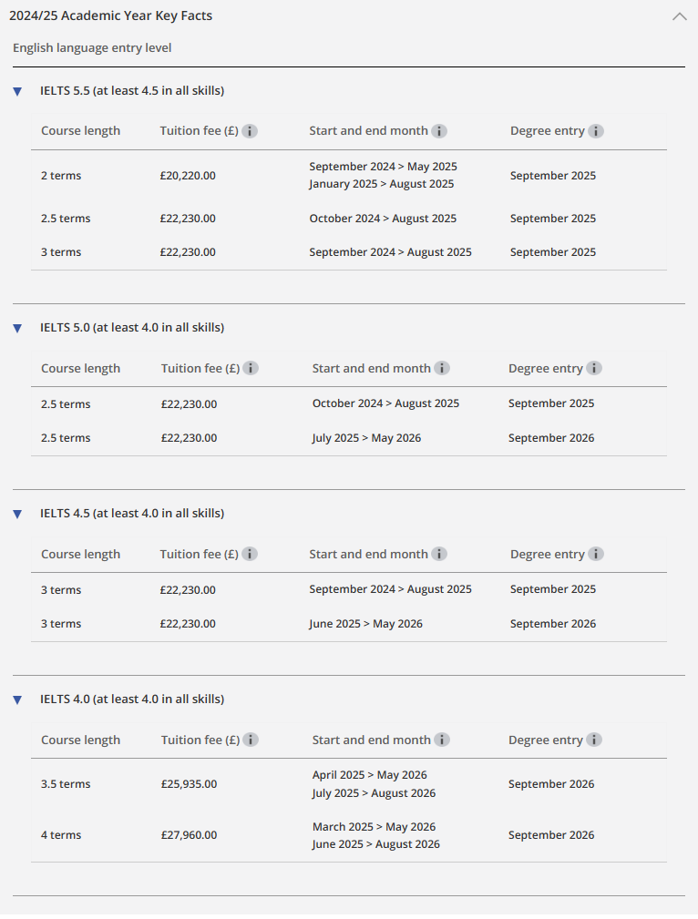Collapse the IELTS 4.5 section triangle
The height and width of the screenshot is (919, 698).
(x=17, y=514)
